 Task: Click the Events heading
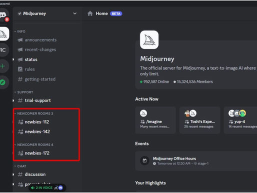142,143
